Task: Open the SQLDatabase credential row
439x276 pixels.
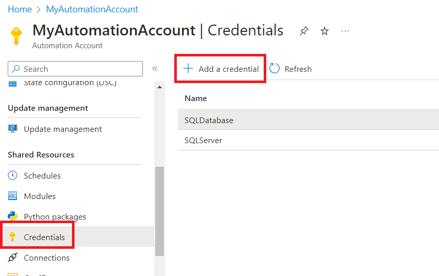Action: (308, 121)
